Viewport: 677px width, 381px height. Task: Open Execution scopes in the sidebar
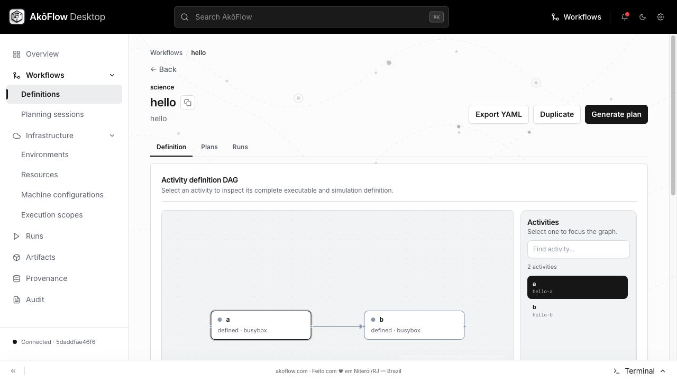coord(64,215)
